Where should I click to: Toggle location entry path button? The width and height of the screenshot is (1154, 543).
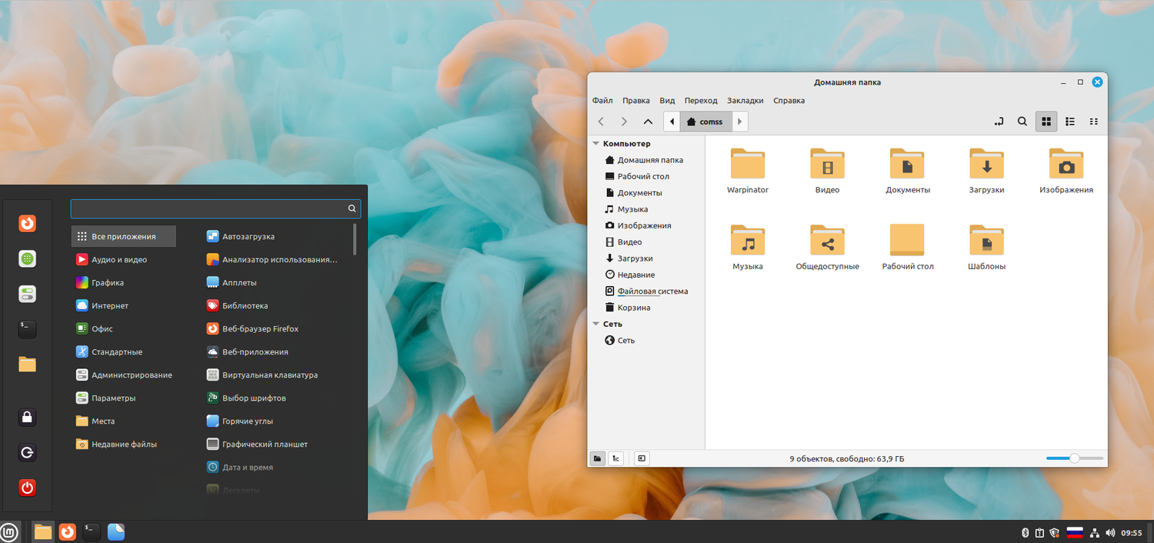999,122
